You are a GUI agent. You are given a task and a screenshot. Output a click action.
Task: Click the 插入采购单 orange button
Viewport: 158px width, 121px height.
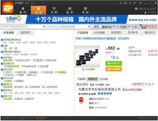tap(114, 69)
